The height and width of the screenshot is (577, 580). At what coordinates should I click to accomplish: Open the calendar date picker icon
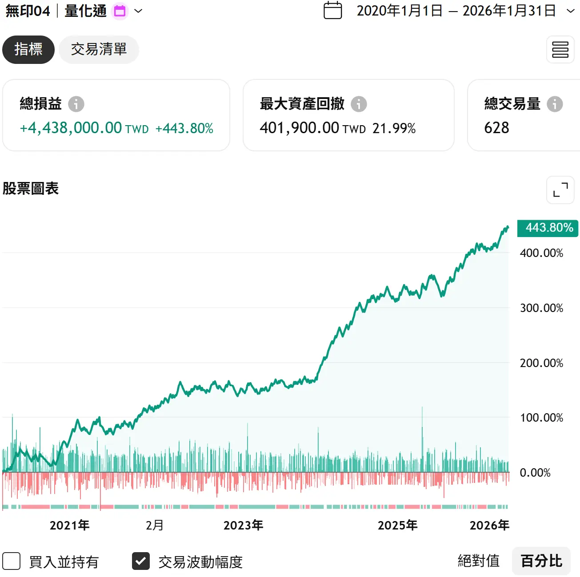click(332, 11)
